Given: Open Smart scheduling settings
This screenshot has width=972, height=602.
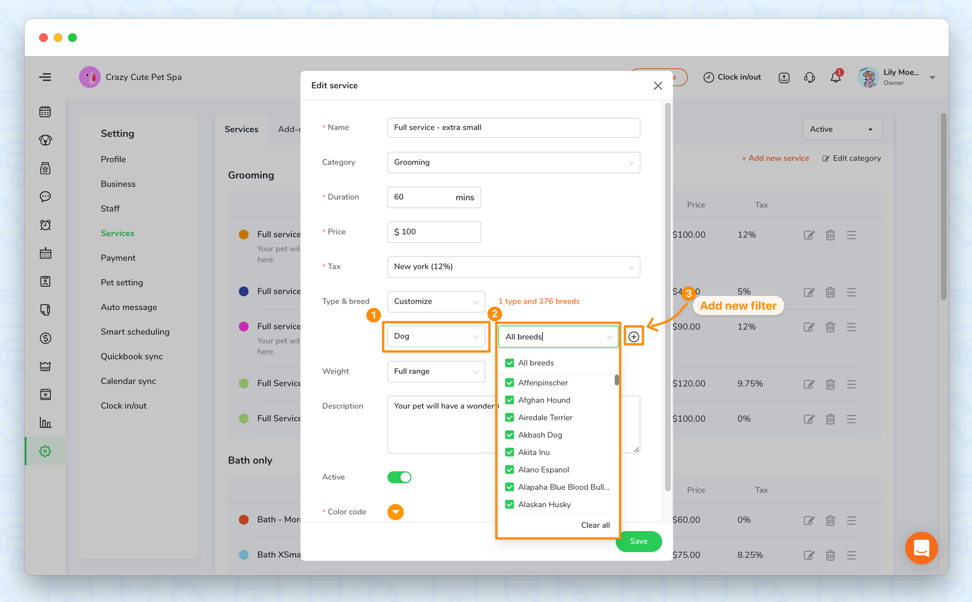Looking at the screenshot, I should click(x=135, y=332).
